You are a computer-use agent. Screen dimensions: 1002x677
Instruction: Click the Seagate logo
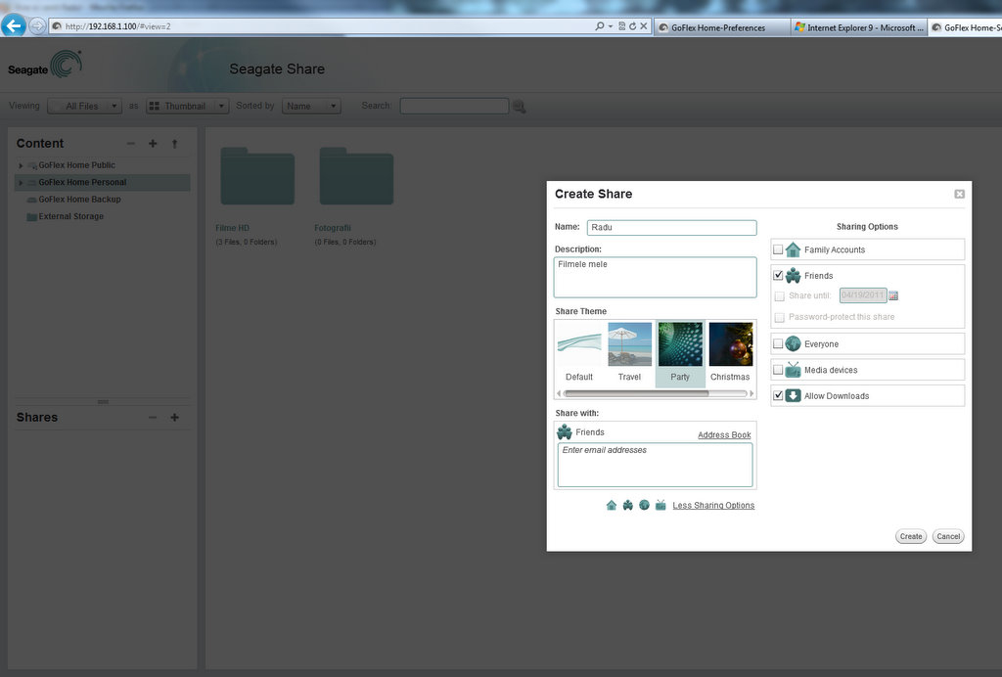(45, 65)
